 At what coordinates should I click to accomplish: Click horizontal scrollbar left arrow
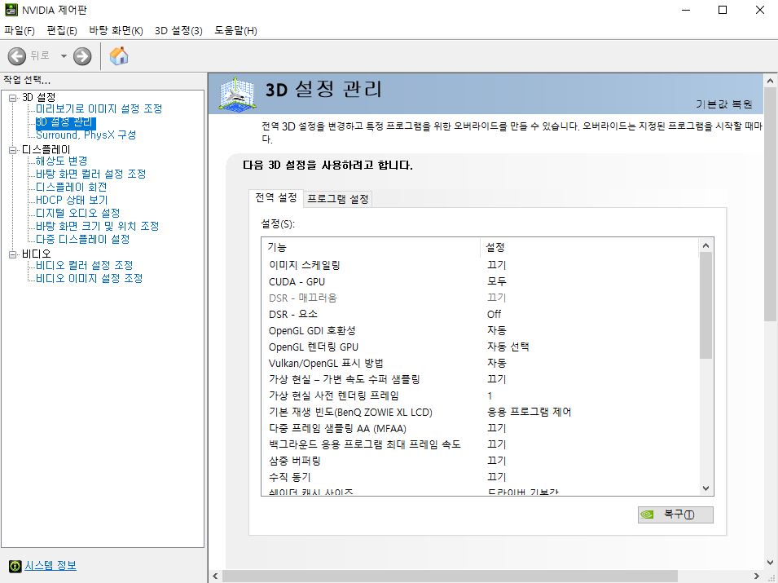pyautogui.click(x=215, y=576)
